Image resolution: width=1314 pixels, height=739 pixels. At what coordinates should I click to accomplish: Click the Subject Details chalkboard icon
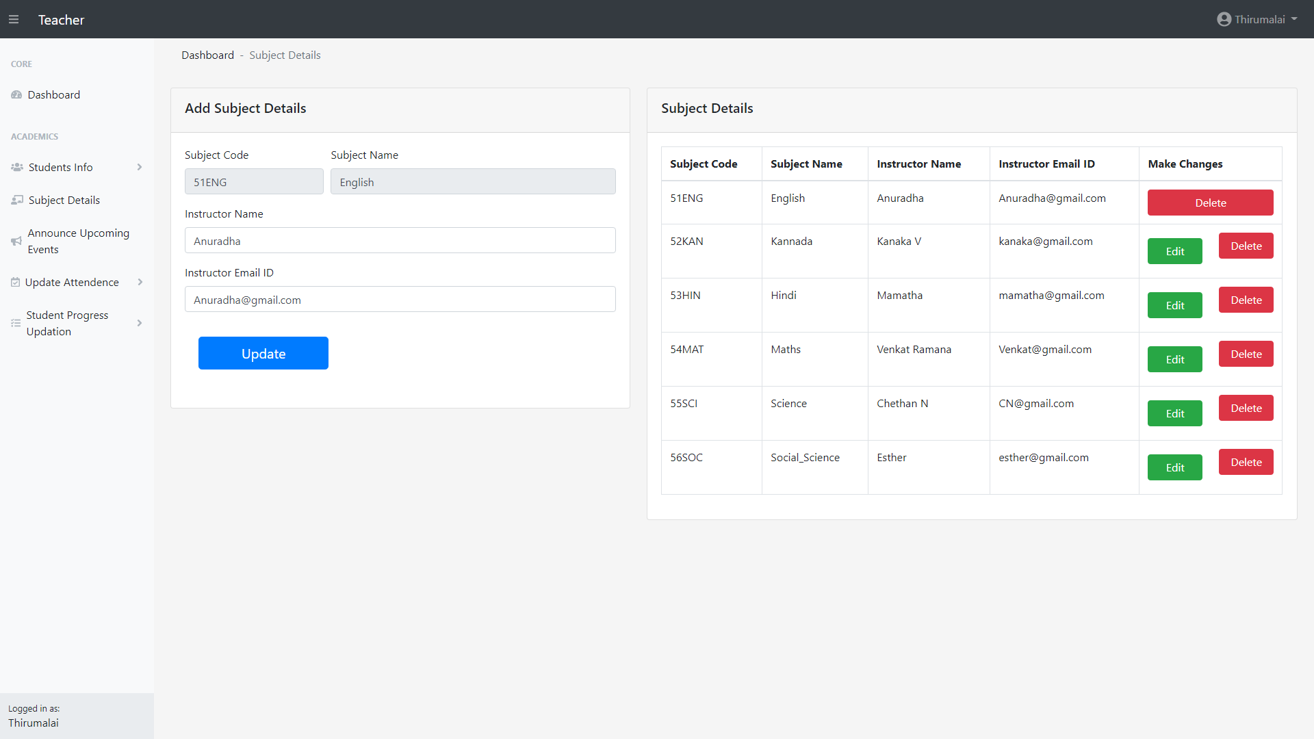17,200
